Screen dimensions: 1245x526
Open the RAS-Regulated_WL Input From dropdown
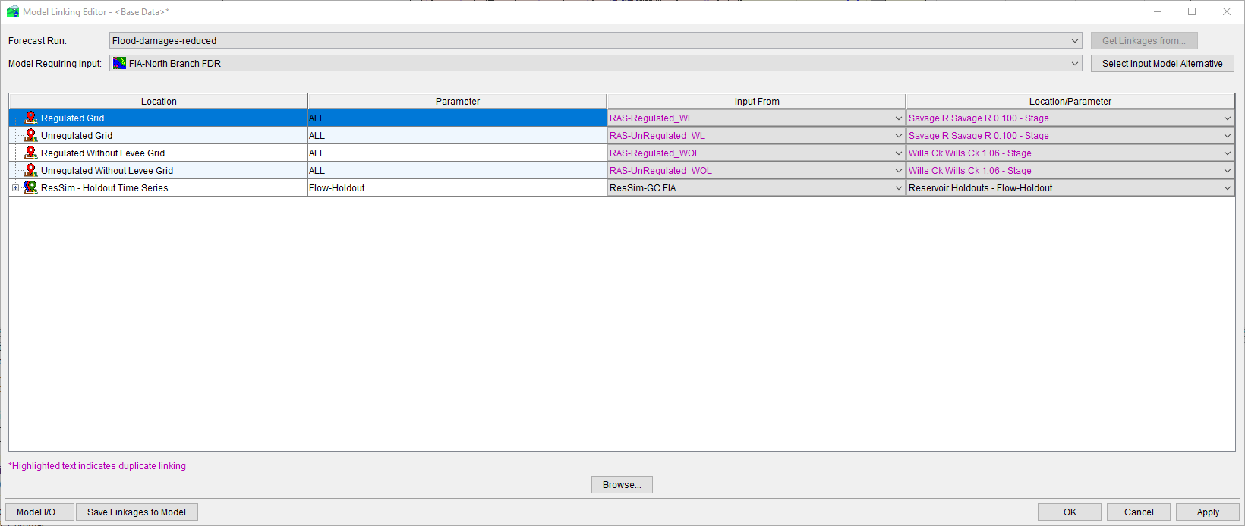click(x=898, y=118)
